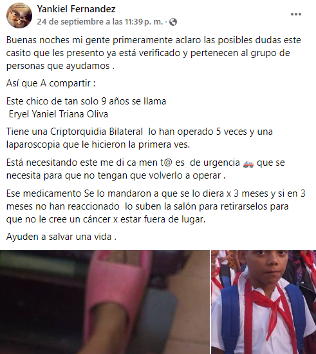Viewport: 316px width, 354px height.
Task: Open the three-dot post options menu
Action: pos(295,14)
